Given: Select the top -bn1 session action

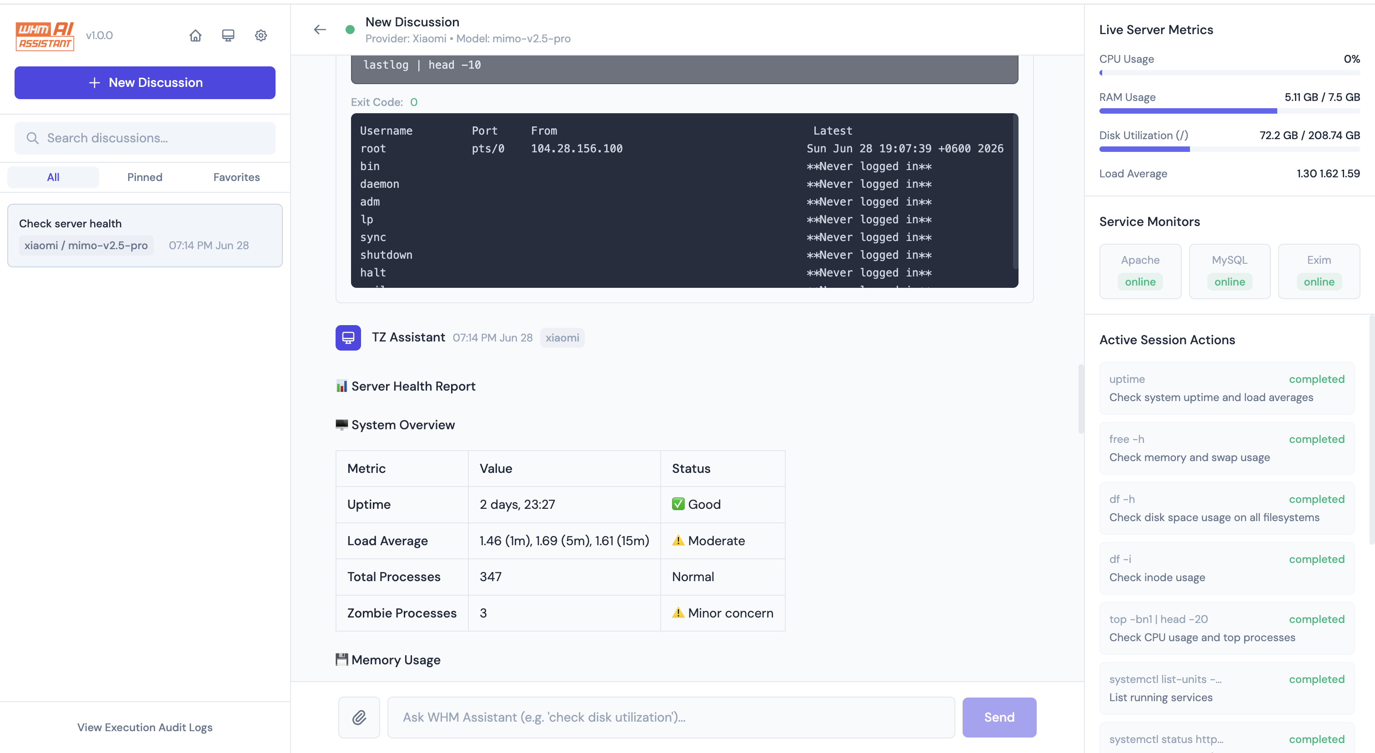Looking at the screenshot, I should [x=1227, y=628].
